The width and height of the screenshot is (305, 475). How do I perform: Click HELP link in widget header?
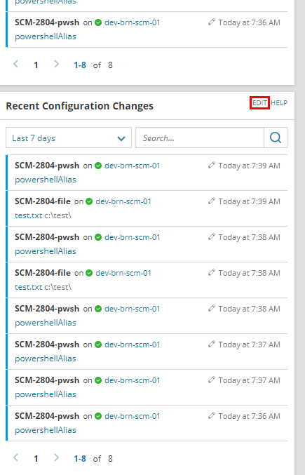[x=279, y=103]
